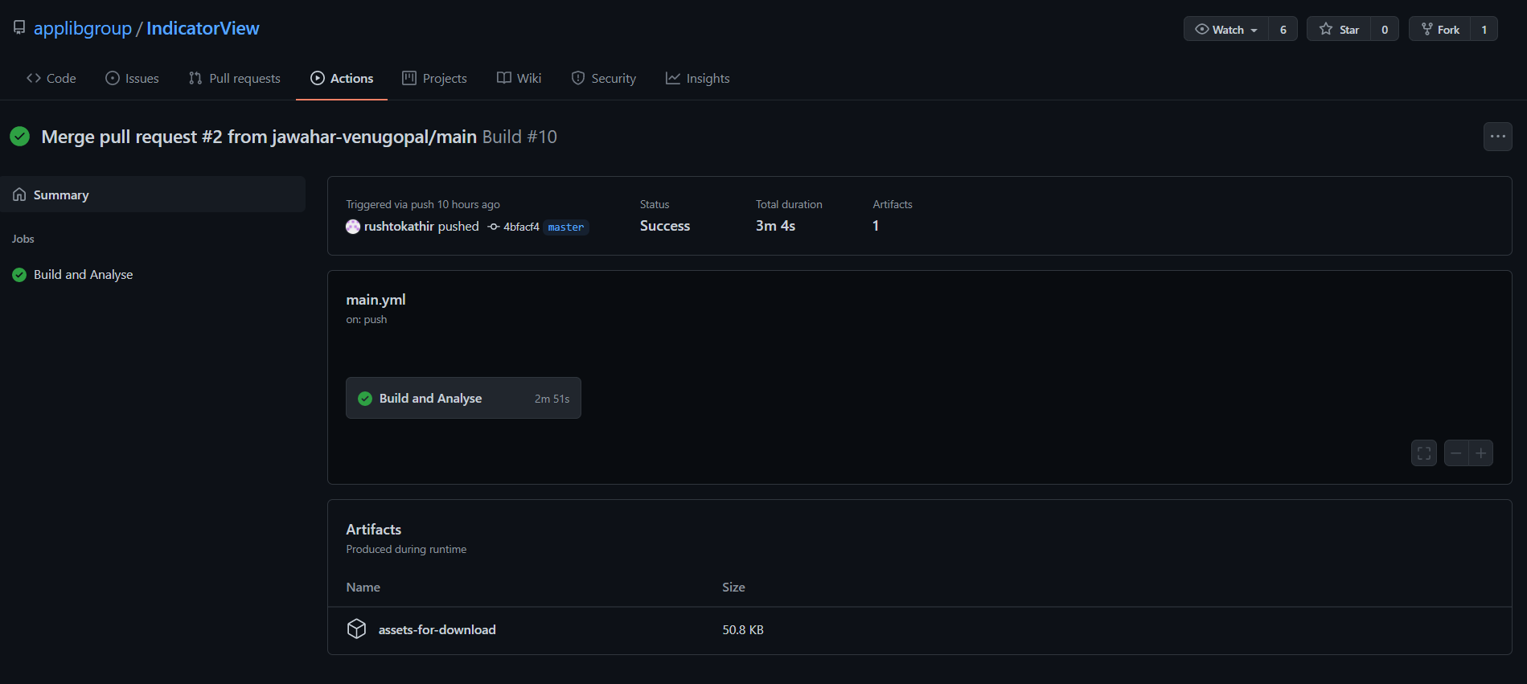1527x684 pixels.
Task: Download assets-for-download artifact
Action: click(437, 629)
